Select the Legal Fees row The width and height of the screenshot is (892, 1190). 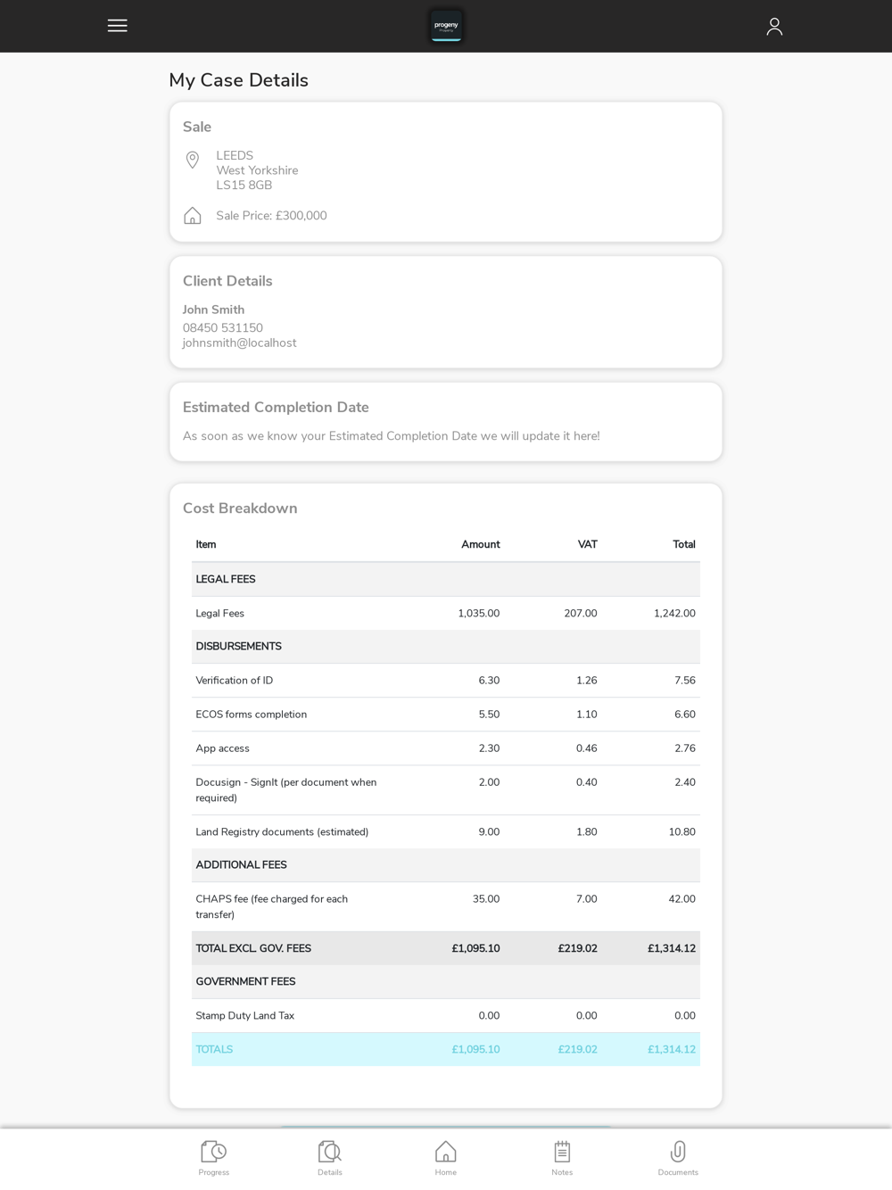[445, 614]
